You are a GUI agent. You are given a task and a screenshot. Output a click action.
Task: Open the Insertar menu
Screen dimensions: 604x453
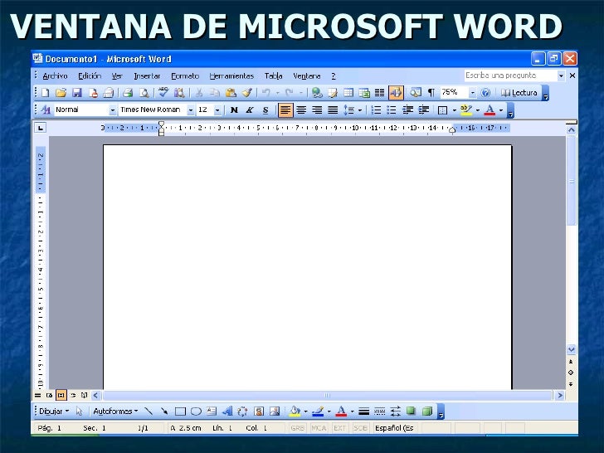coord(147,76)
